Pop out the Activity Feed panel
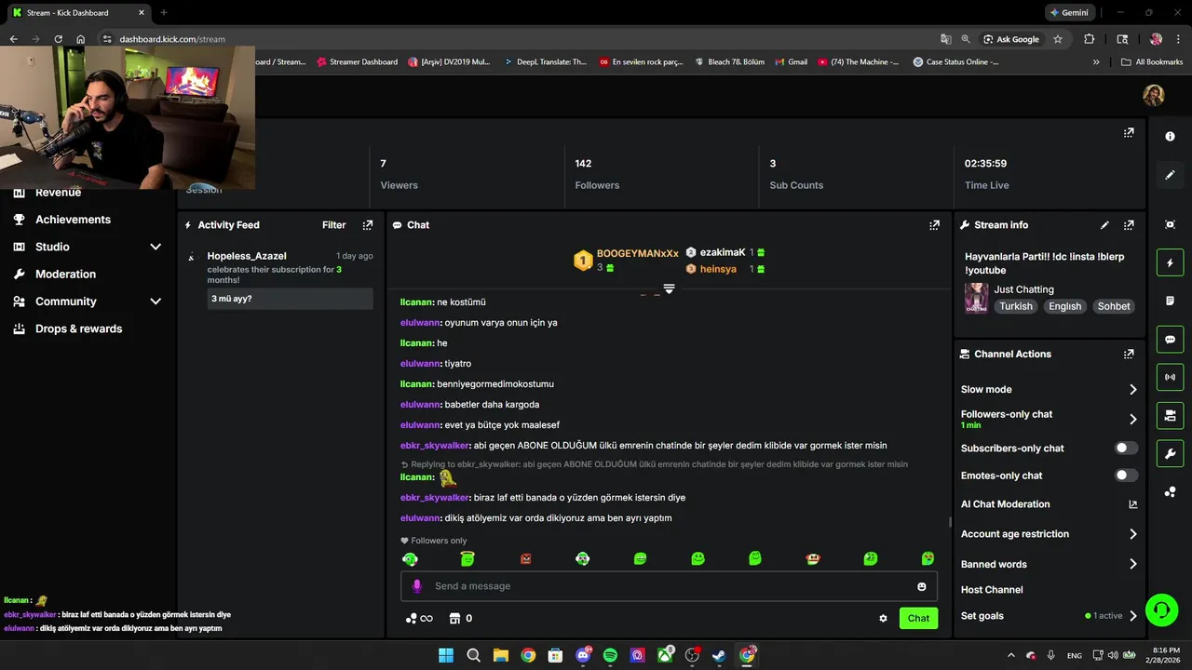This screenshot has width=1192, height=670. point(367,225)
